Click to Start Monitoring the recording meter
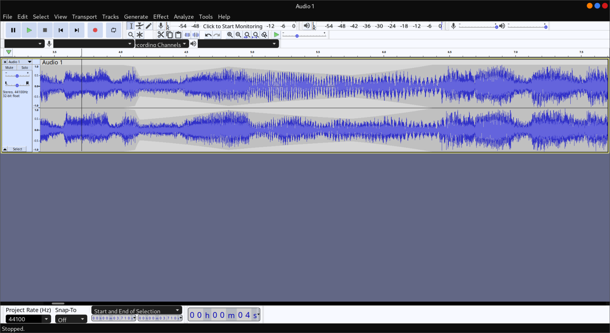 coord(233,26)
